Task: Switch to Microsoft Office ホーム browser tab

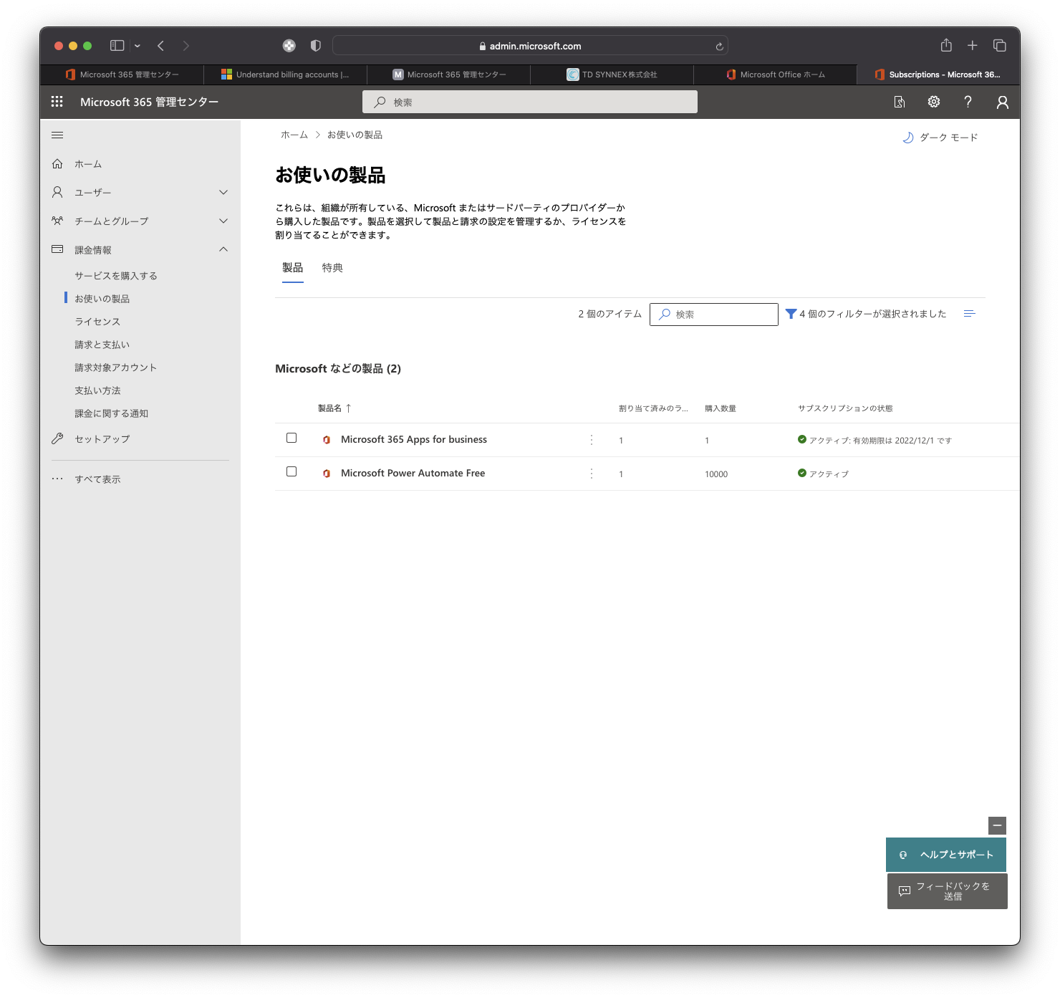Action: point(776,75)
